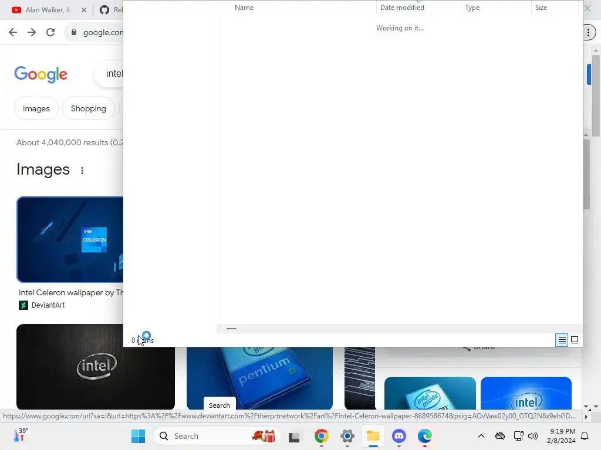601x450 pixels.
Task: Open network status tray icon
Action: (x=518, y=436)
